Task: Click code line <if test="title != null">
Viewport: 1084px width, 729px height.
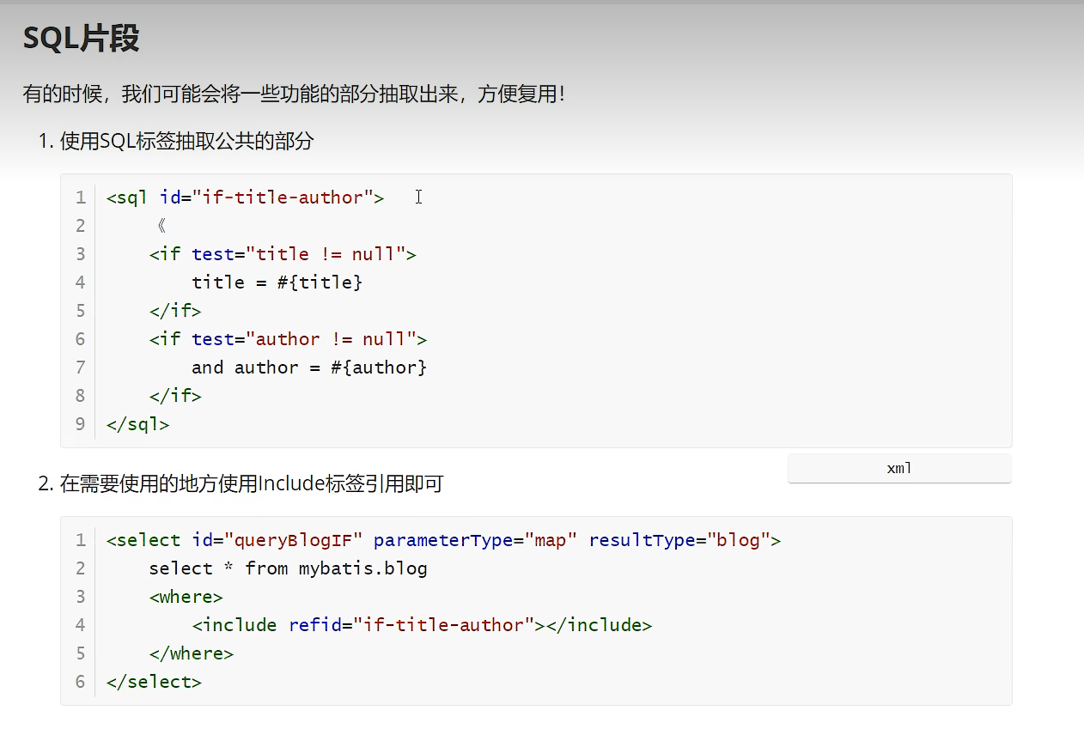Action: [x=283, y=254]
